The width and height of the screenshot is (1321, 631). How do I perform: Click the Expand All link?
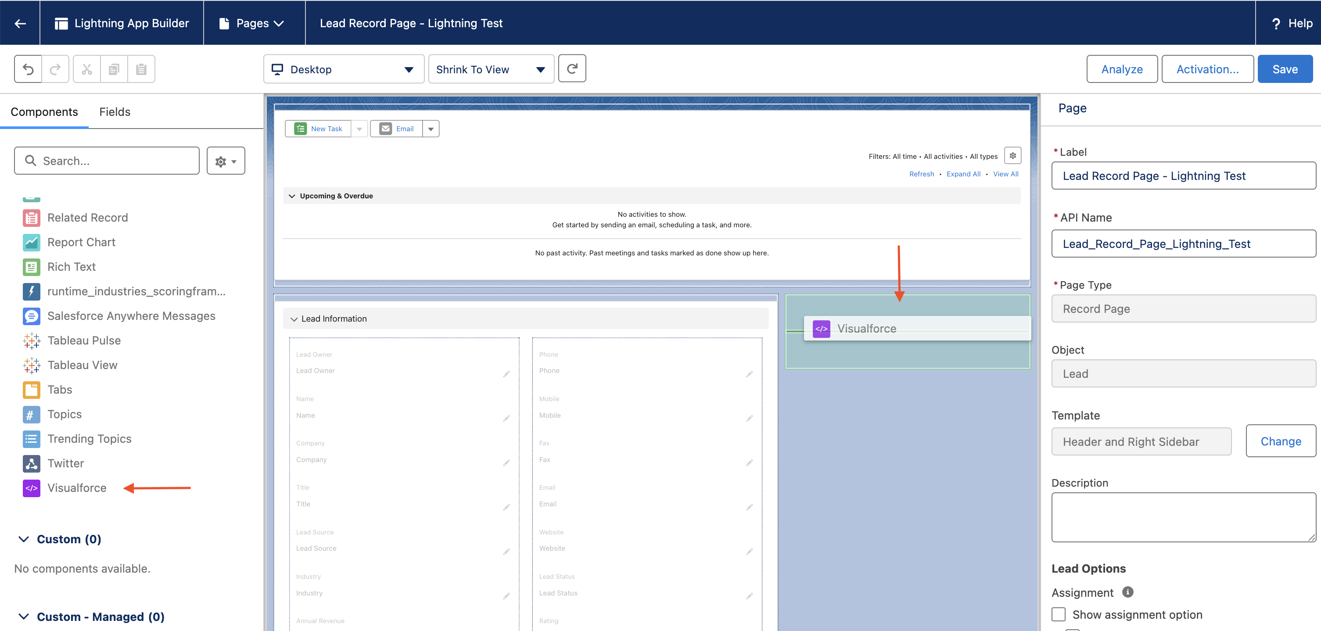pos(963,174)
